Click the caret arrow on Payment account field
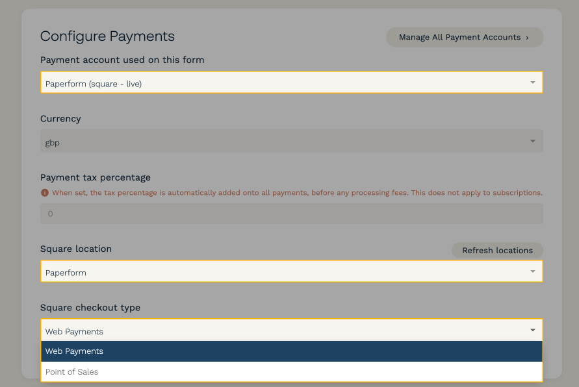This screenshot has width=579, height=387. (x=532, y=82)
